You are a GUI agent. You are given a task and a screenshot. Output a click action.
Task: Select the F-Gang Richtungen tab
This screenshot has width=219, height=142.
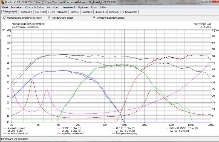tap(57, 12)
